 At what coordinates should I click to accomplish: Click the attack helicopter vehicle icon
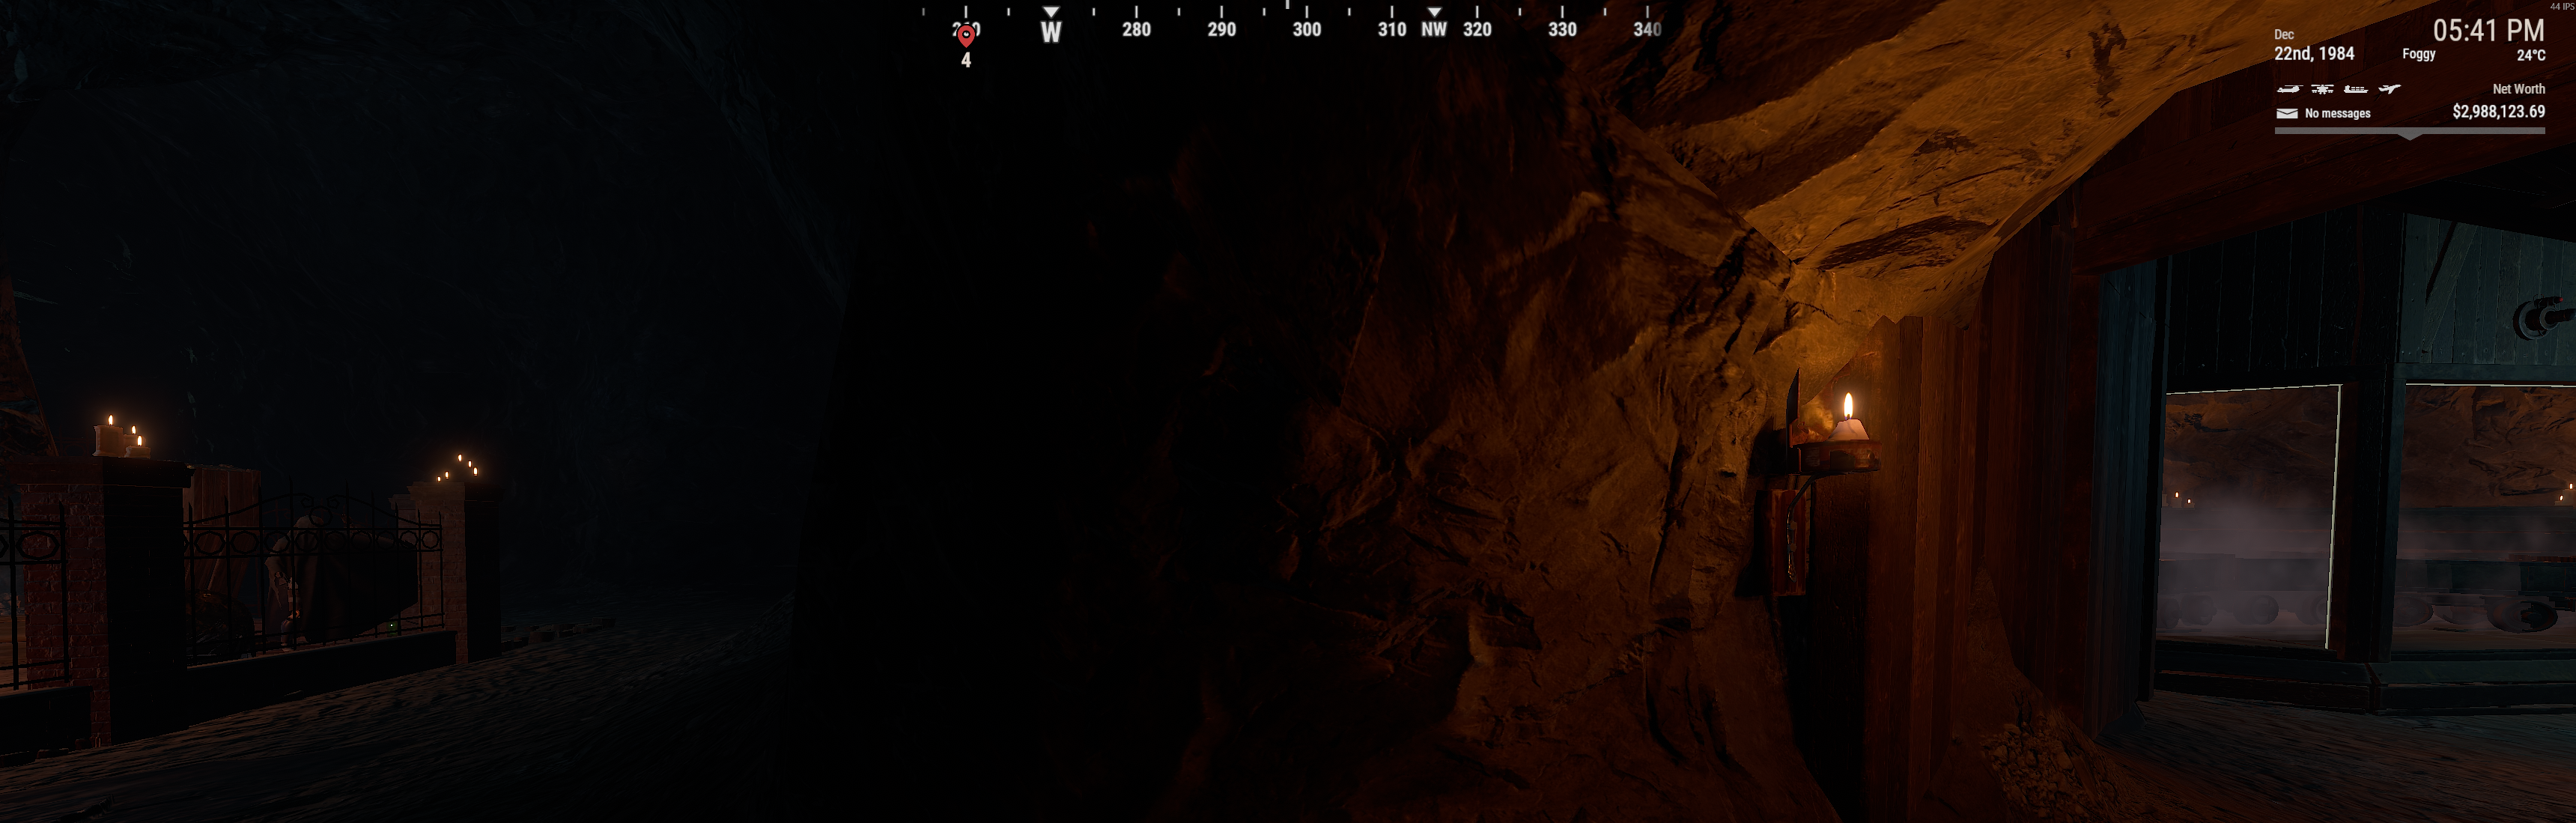click(2322, 89)
